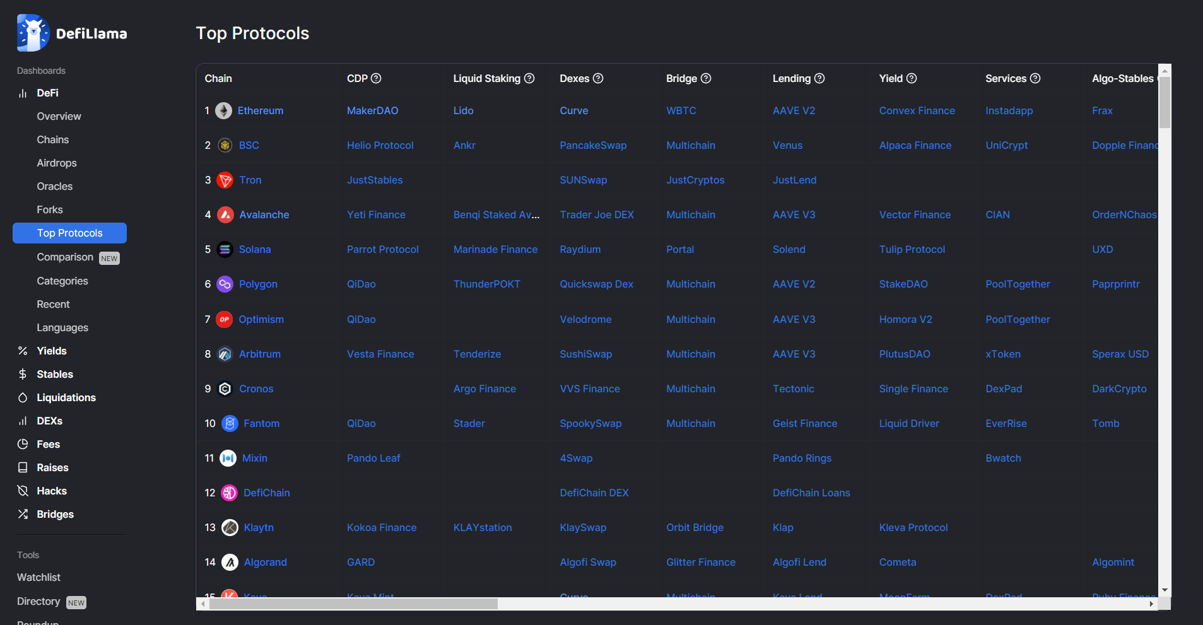Click the Chain column header
Screen dimensions: 1203x625
point(218,78)
